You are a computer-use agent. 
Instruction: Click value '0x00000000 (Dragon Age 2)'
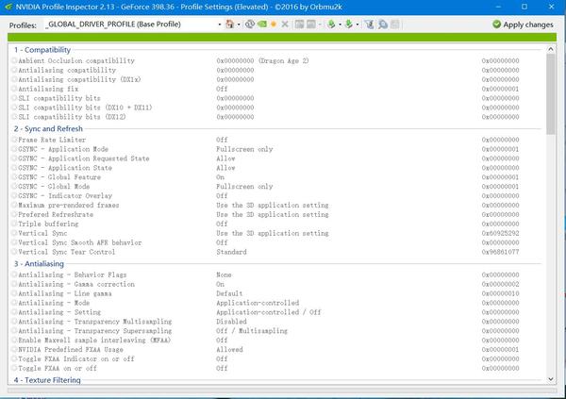(x=262, y=60)
